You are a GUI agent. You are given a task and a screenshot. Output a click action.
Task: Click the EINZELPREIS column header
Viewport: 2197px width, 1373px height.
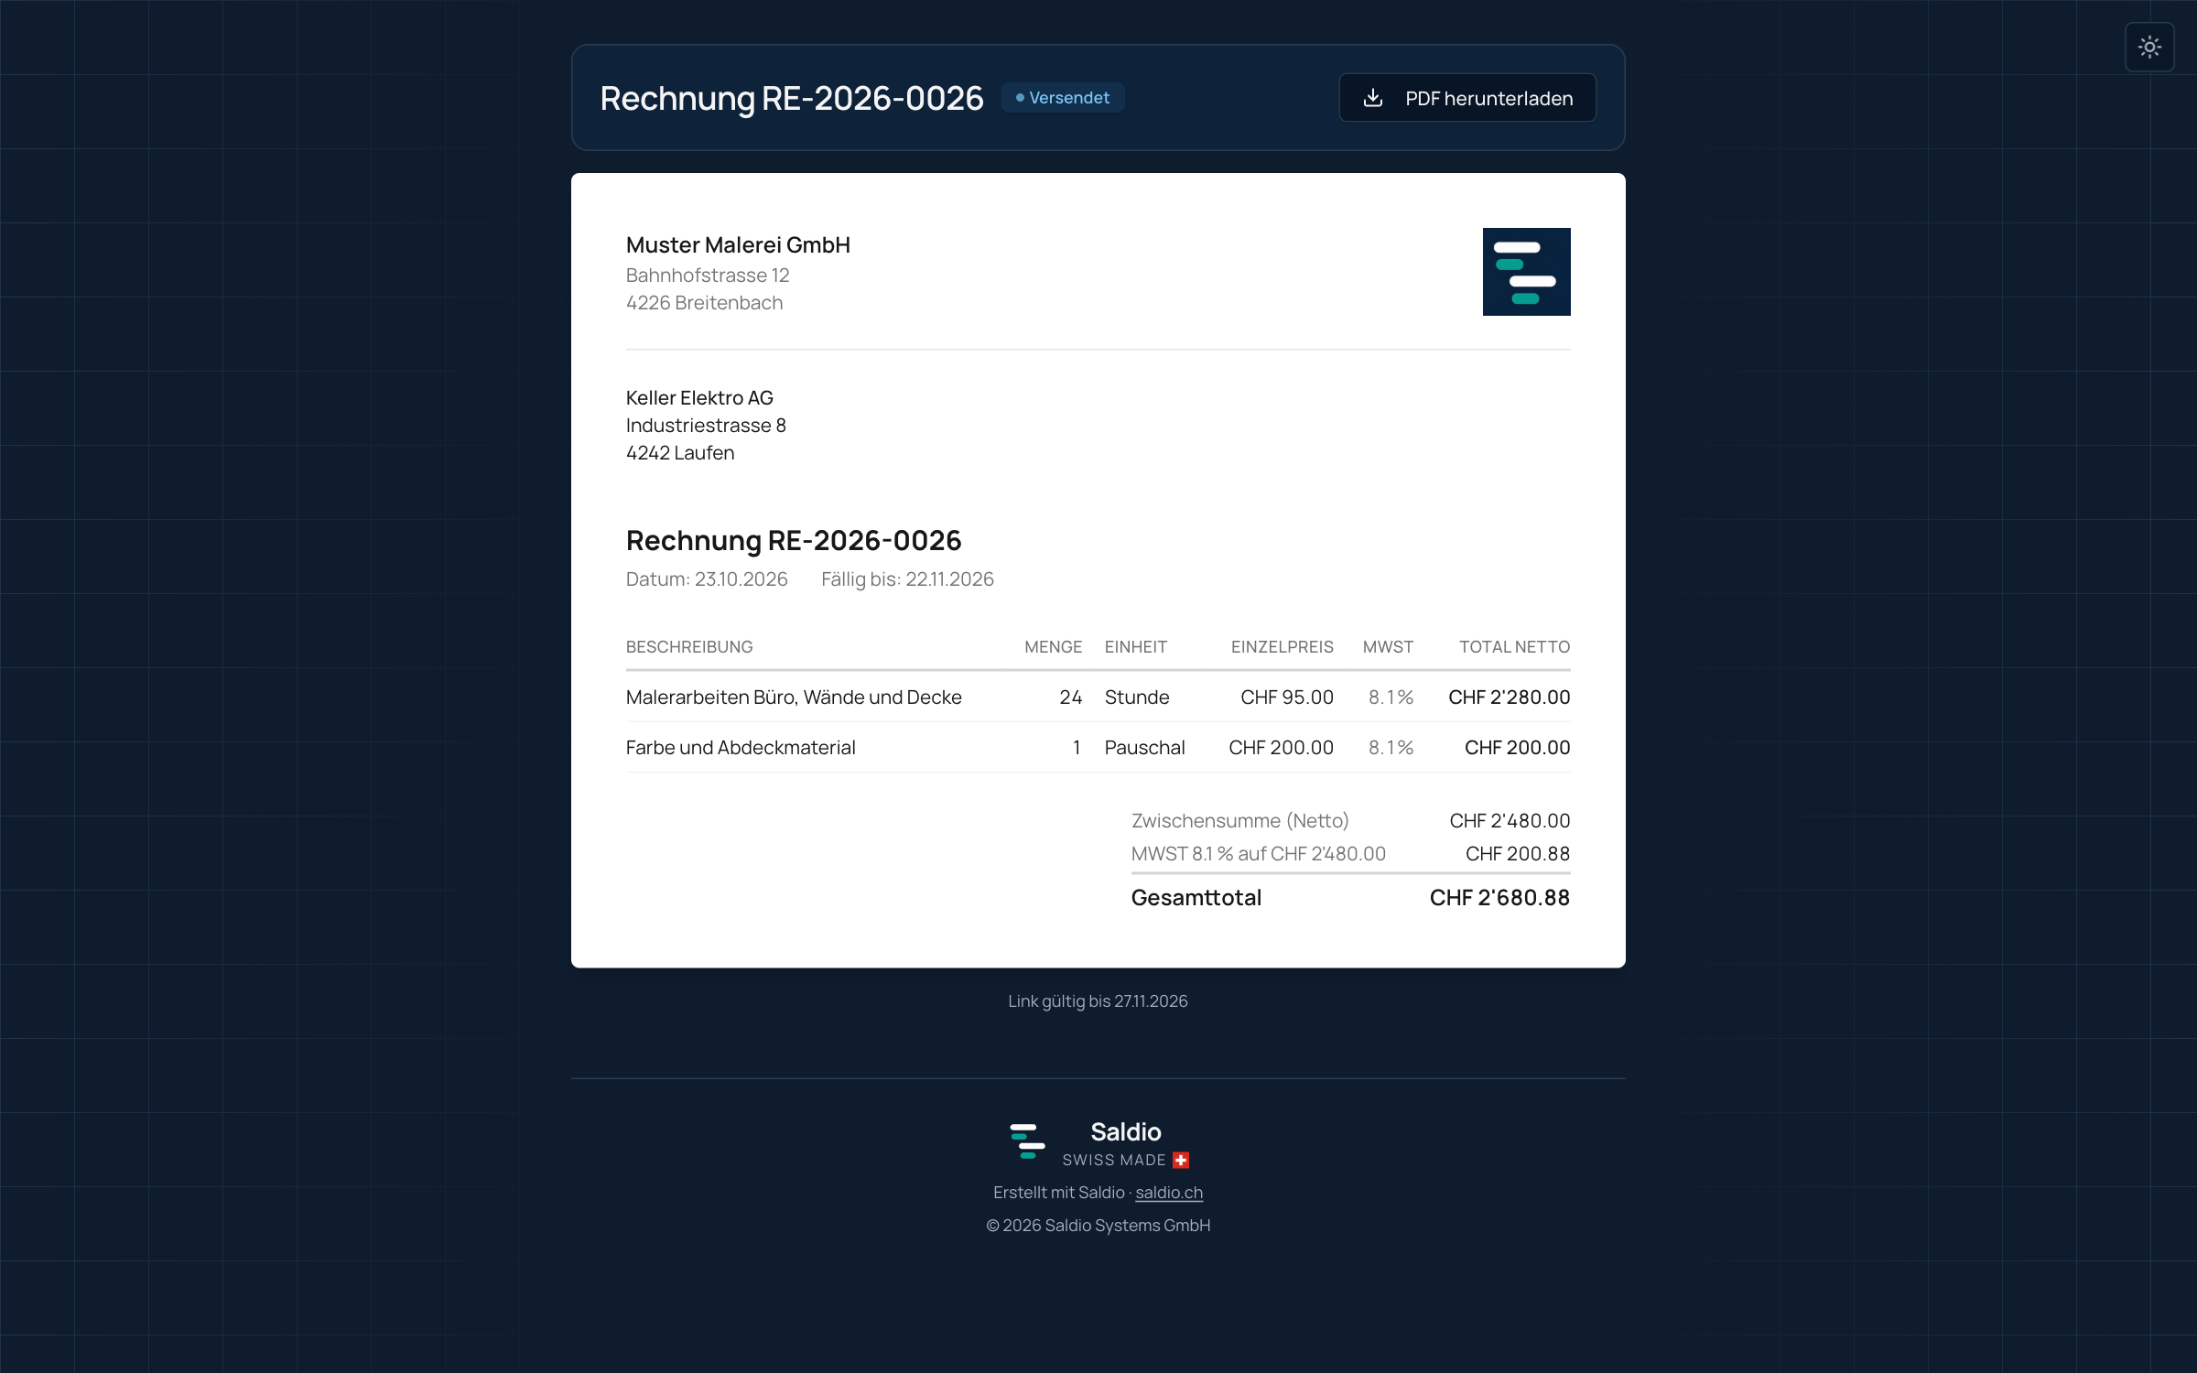point(1282,646)
